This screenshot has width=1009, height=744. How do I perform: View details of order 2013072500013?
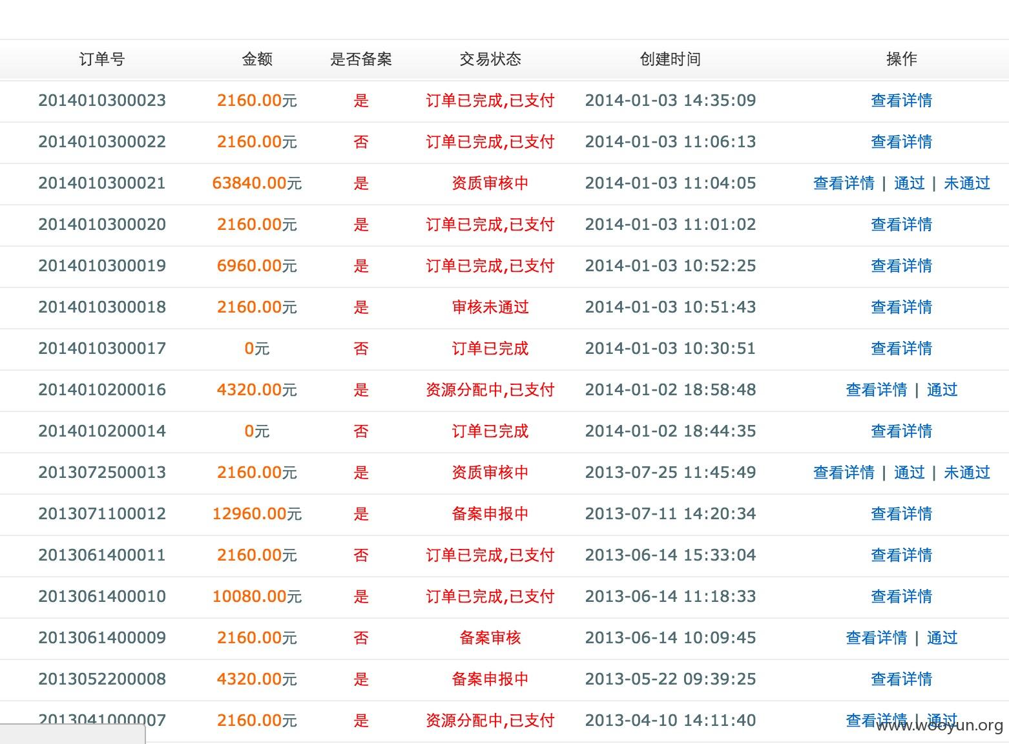click(844, 473)
